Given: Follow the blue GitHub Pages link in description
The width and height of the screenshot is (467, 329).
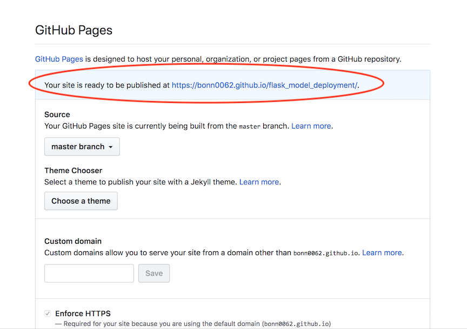Looking at the screenshot, I should 59,59.
